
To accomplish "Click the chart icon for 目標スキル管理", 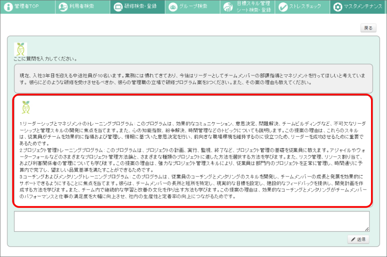I will (x=228, y=7).
